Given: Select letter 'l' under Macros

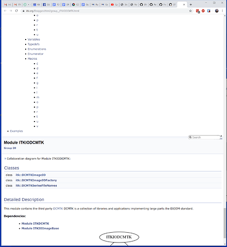Looking at the screenshot, I should tap(37, 92).
